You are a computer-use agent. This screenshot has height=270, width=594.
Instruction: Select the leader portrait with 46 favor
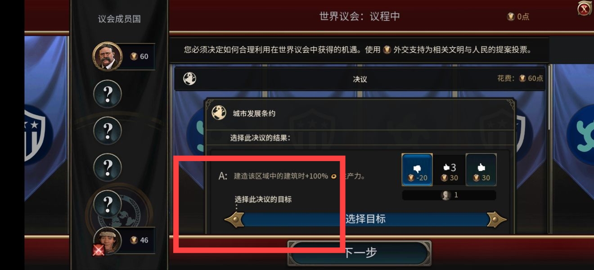tap(107, 240)
